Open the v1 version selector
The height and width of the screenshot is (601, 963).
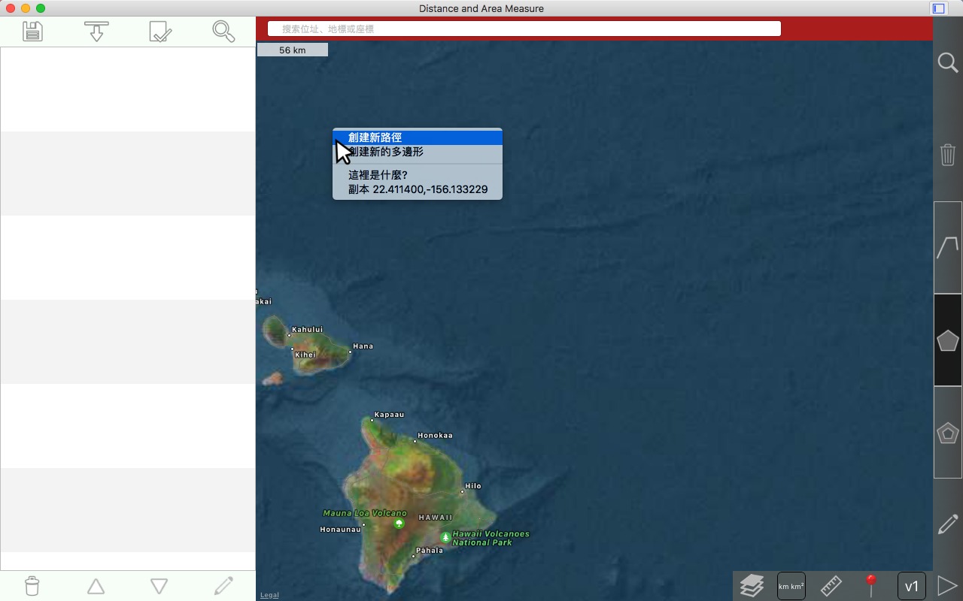point(911,586)
